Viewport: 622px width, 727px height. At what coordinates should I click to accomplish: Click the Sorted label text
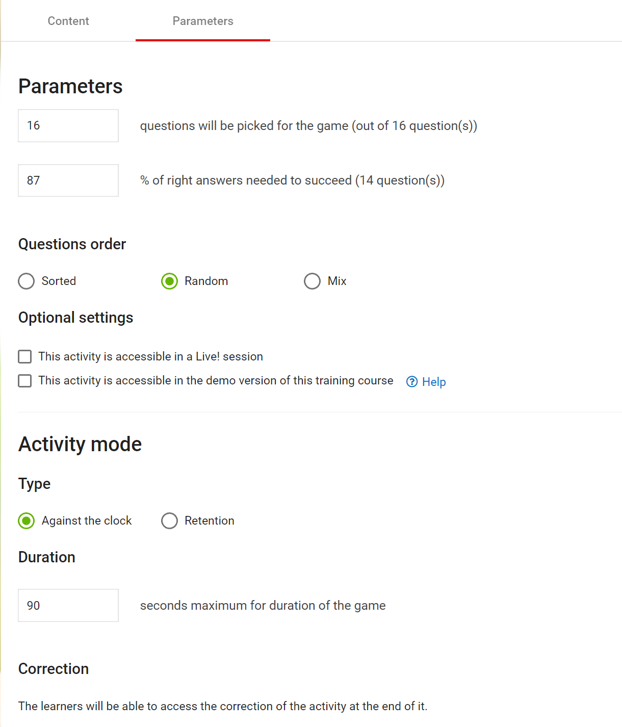[59, 281]
